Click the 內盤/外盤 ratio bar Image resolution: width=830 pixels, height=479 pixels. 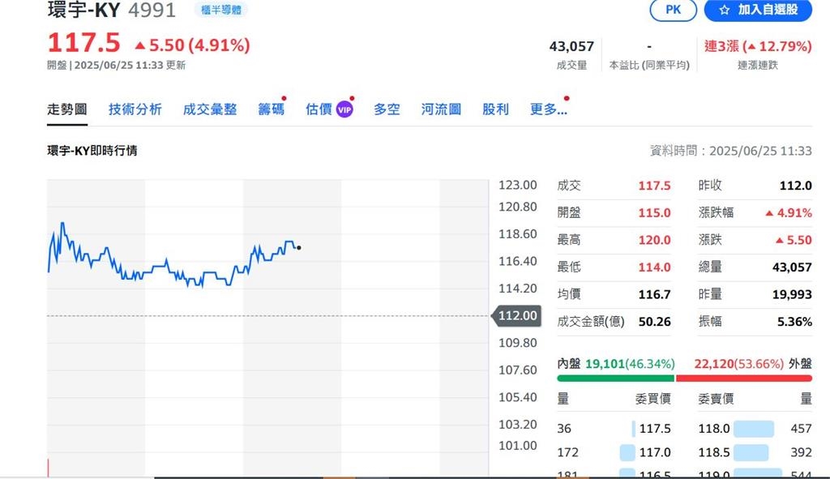[681, 378]
